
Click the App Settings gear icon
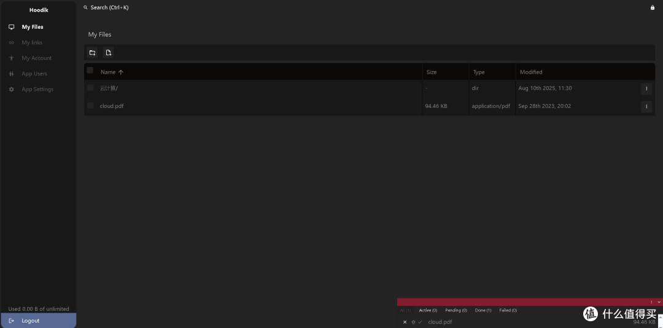click(x=12, y=90)
